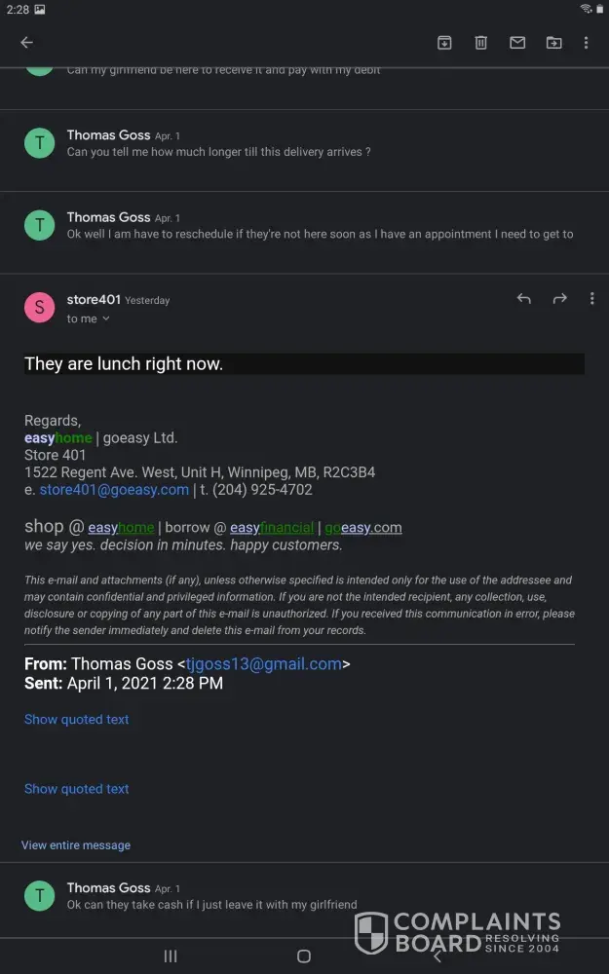The height and width of the screenshot is (974, 609).
Task: Open the goeasy.com website link
Action: 362,528
